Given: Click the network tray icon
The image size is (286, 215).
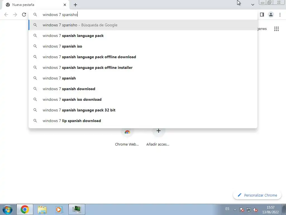Looking at the screenshot, I should tap(248, 210).
